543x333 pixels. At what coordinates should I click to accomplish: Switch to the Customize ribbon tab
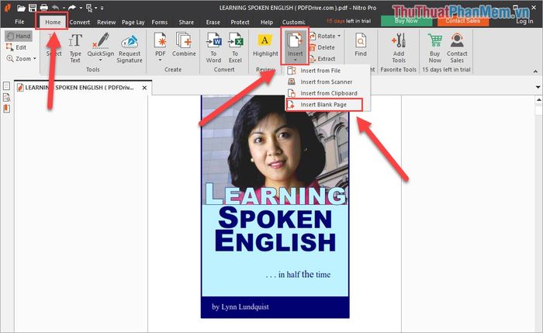pos(293,23)
